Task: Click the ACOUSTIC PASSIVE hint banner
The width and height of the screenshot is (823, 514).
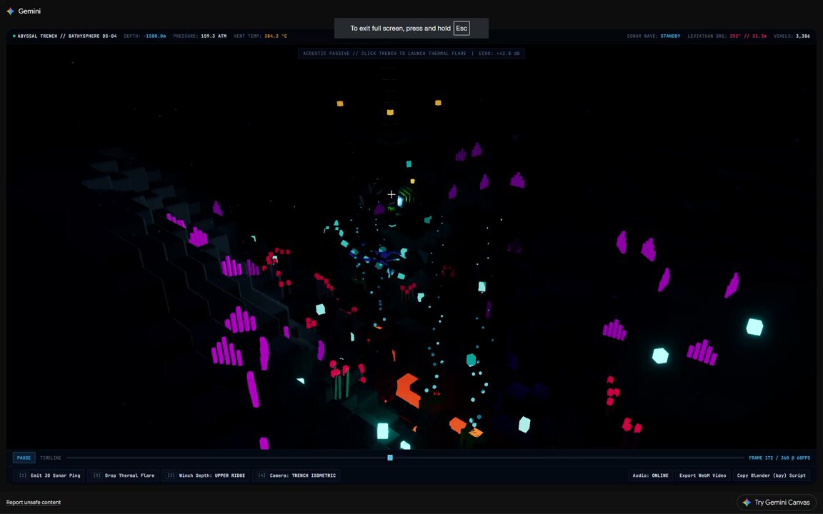Action: (411, 54)
